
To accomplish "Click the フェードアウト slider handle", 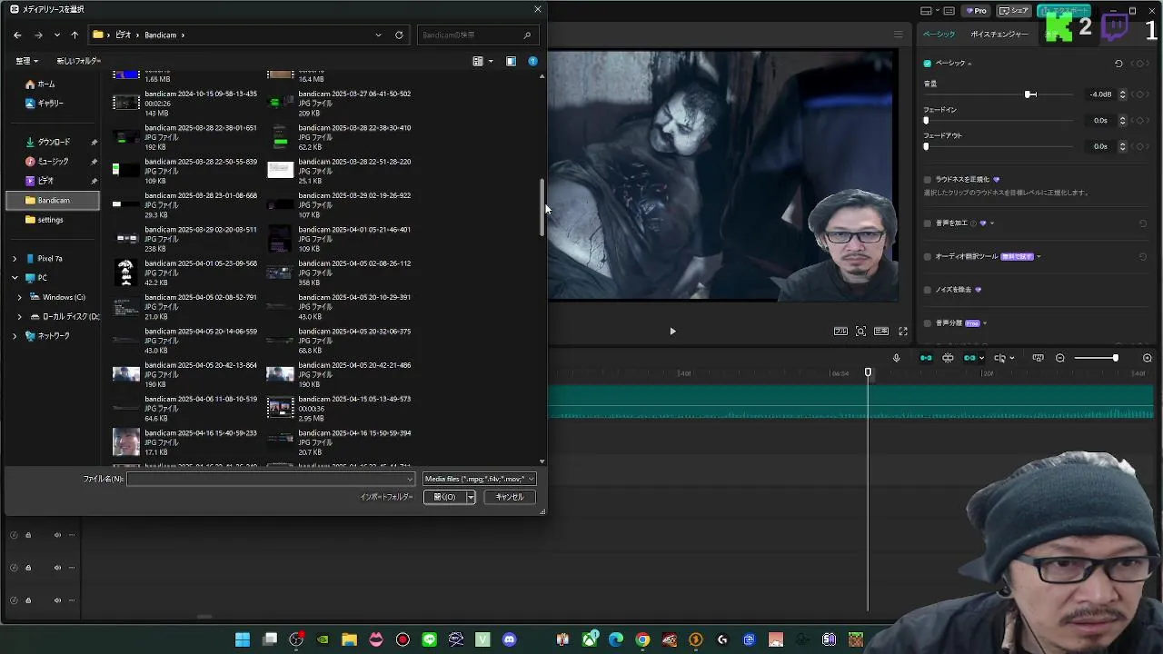I will pyautogui.click(x=926, y=146).
